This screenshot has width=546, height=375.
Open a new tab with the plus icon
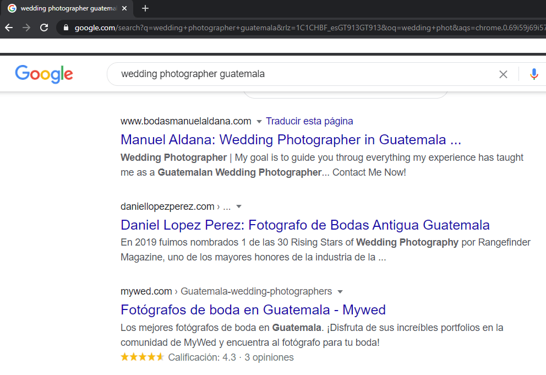point(145,8)
